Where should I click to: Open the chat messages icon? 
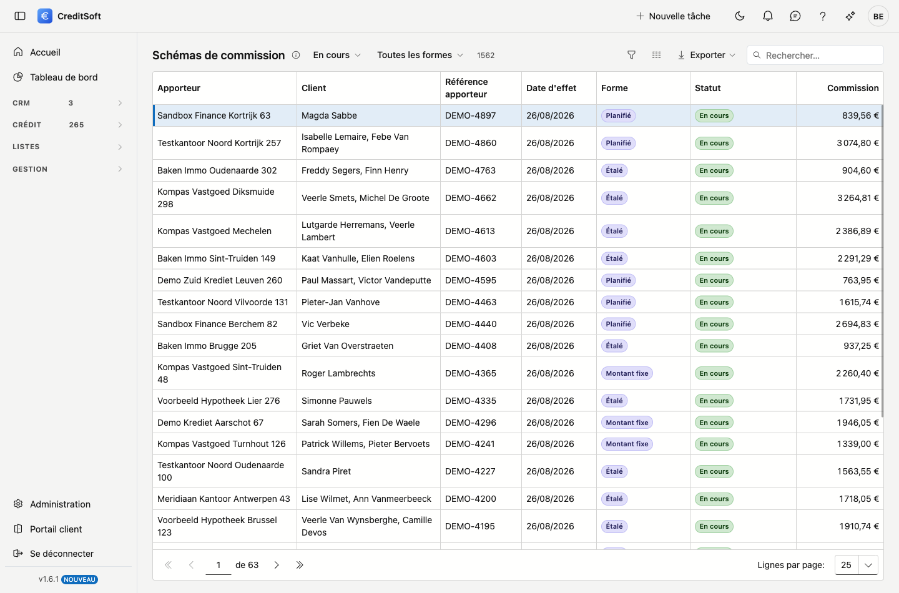click(795, 16)
